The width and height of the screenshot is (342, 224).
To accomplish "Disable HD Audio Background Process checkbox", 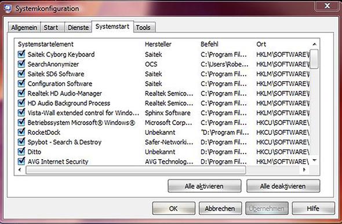I will pos(21,103).
